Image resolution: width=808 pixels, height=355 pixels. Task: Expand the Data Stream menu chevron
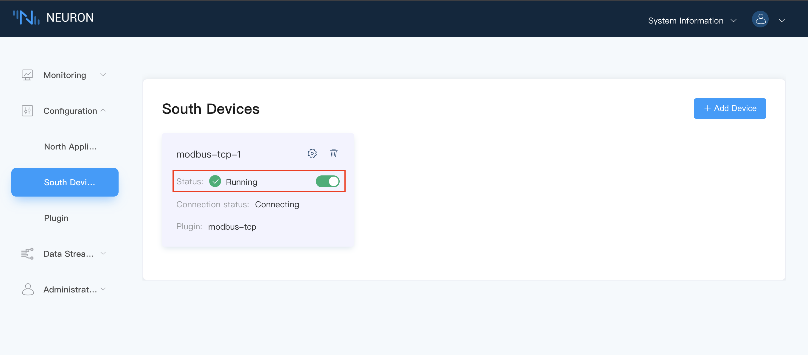pyautogui.click(x=103, y=253)
